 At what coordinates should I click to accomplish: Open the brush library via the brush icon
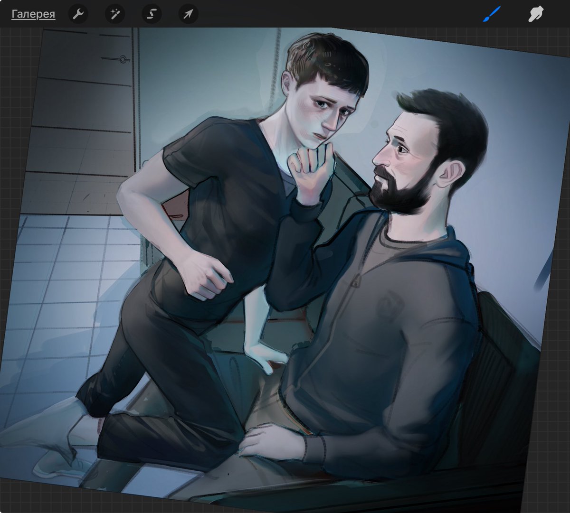point(493,14)
